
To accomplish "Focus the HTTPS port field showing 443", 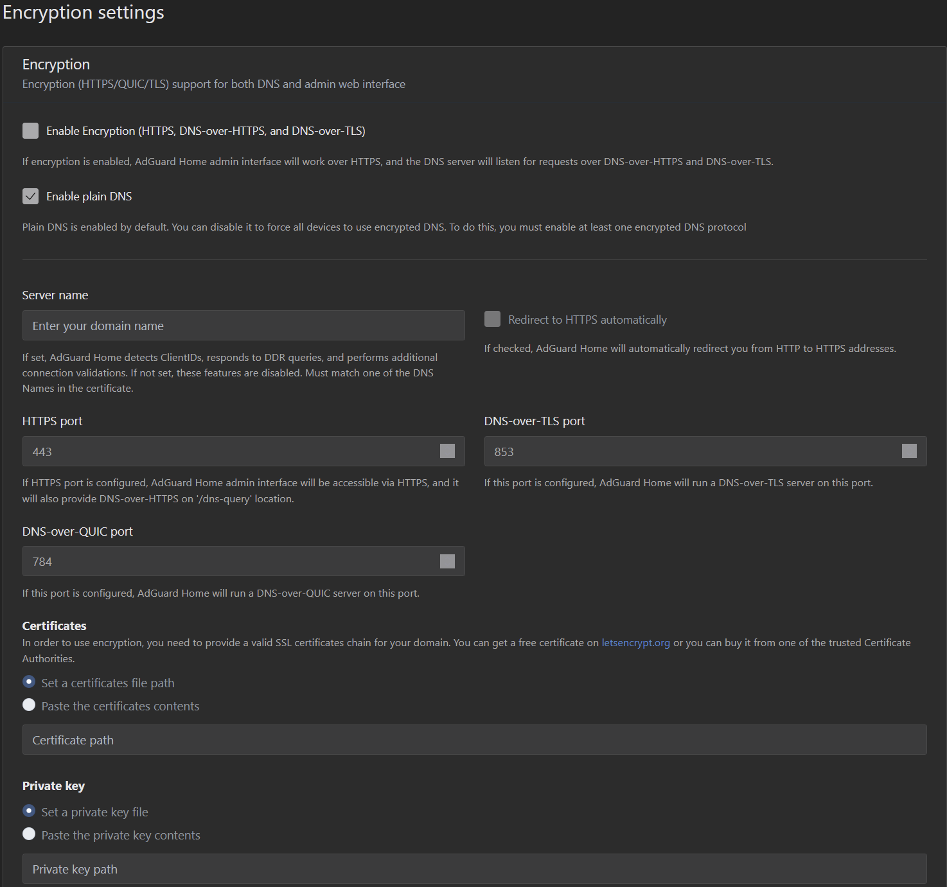I will (243, 452).
